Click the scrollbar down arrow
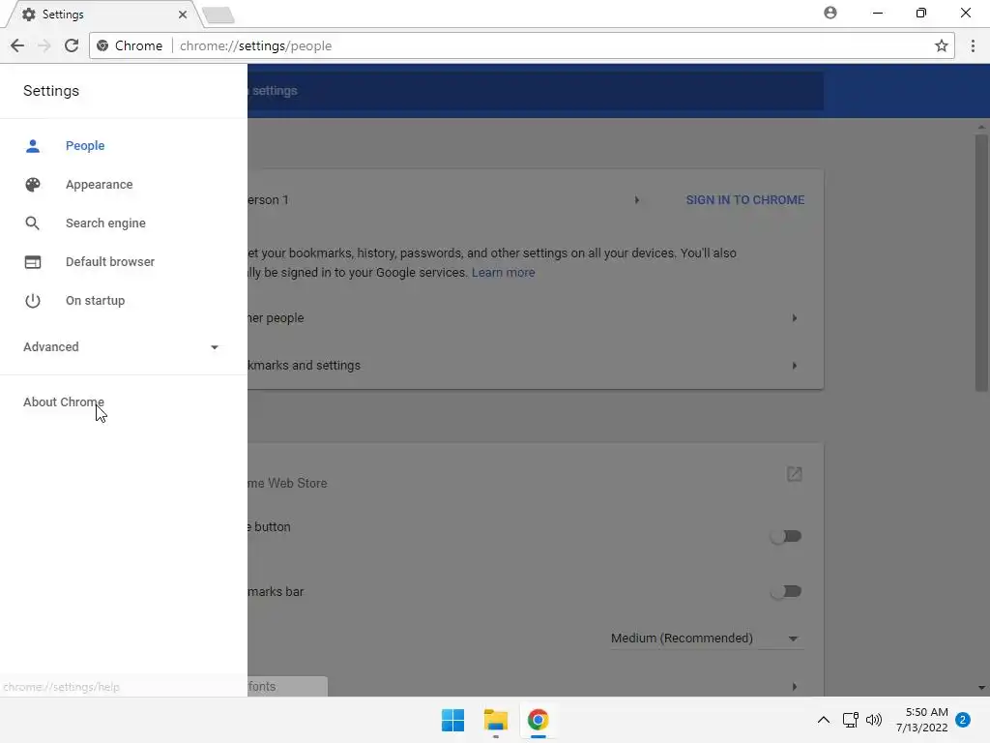This screenshot has height=743, width=990. click(x=981, y=688)
